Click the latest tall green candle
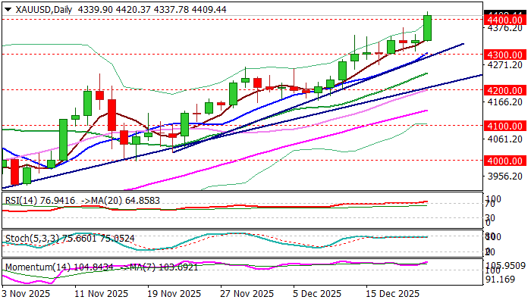The height and width of the screenshot is (303, 531). pyautogui.click(x=428, y=29)
